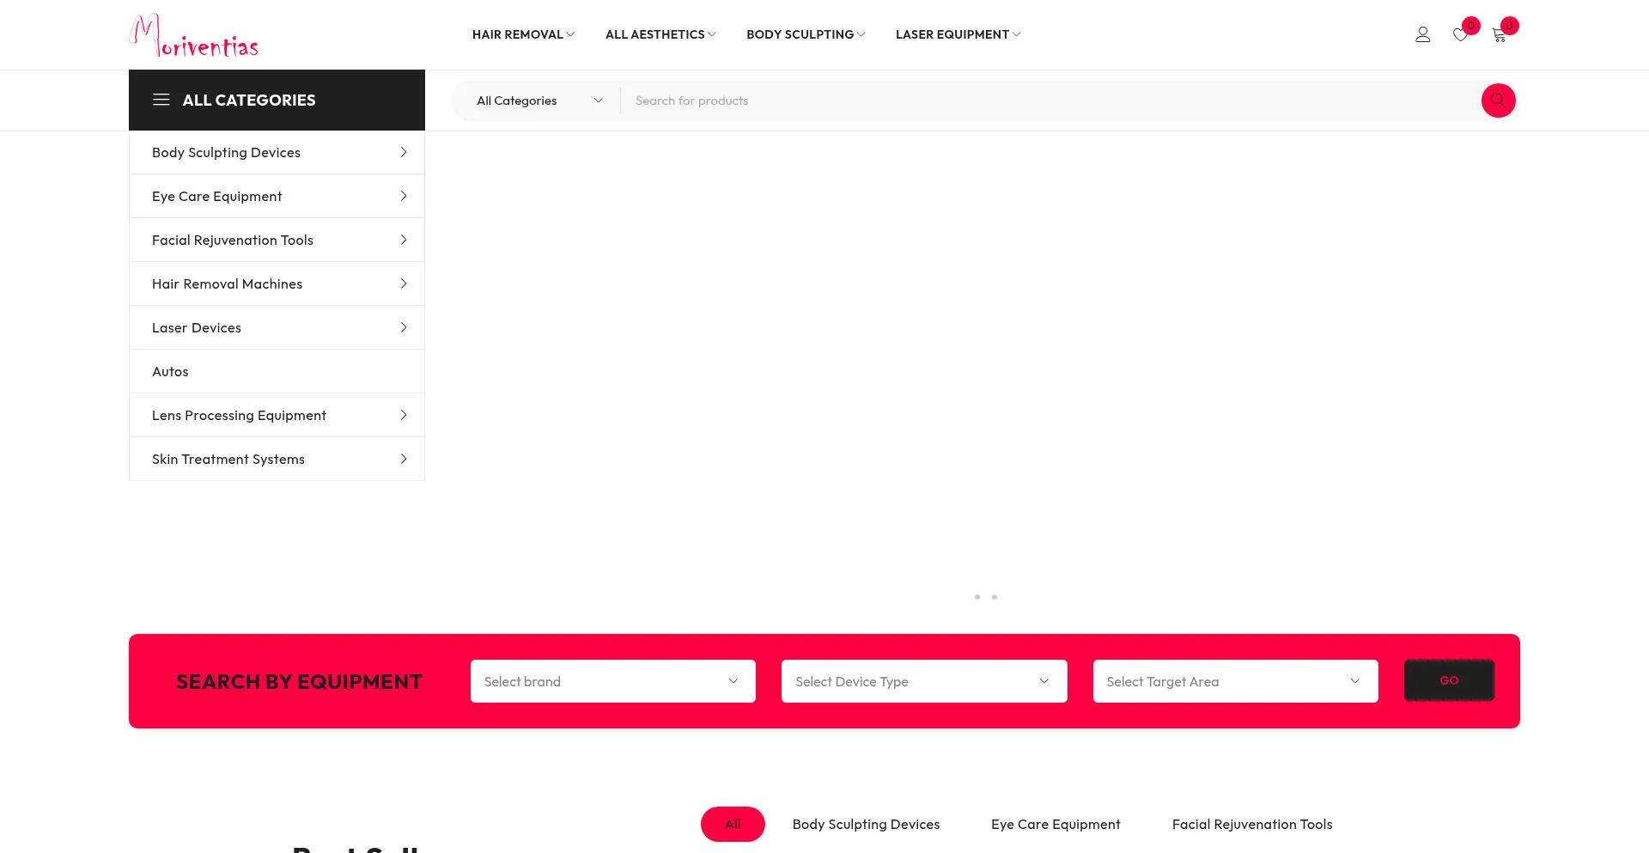
Task: Click the All Categories hamburger icon
Action: coord(161,100)
